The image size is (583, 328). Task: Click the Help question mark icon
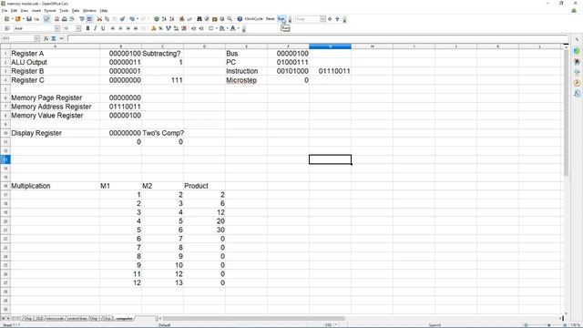pos(240,19)
